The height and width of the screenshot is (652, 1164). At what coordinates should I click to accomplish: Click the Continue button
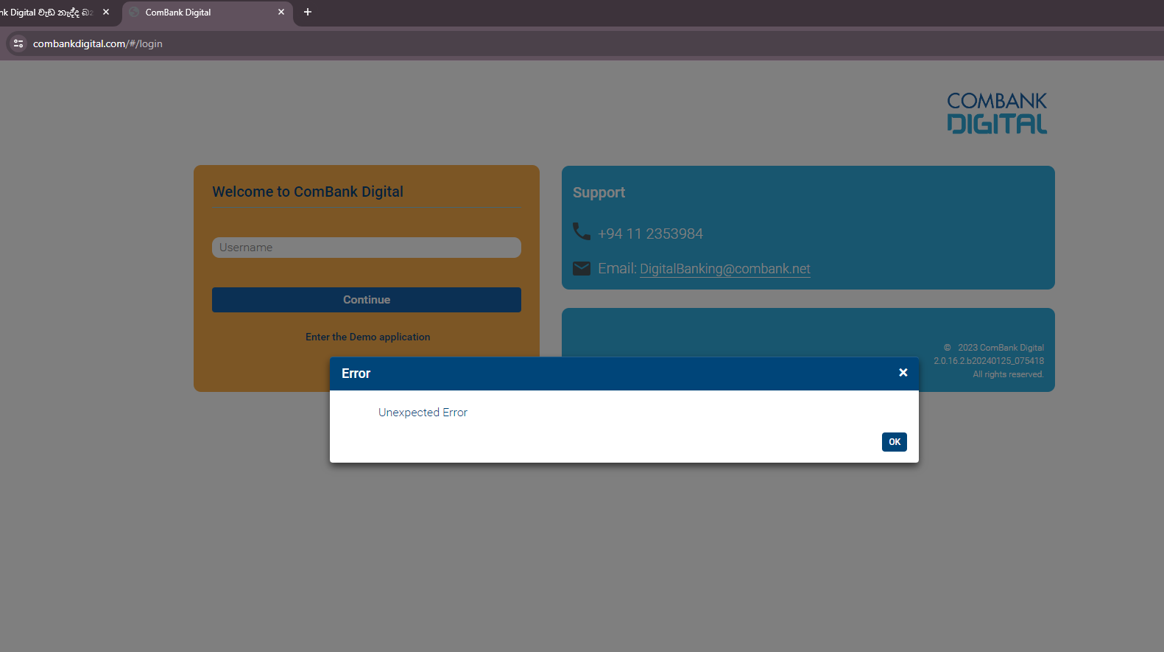coord(367,300)
